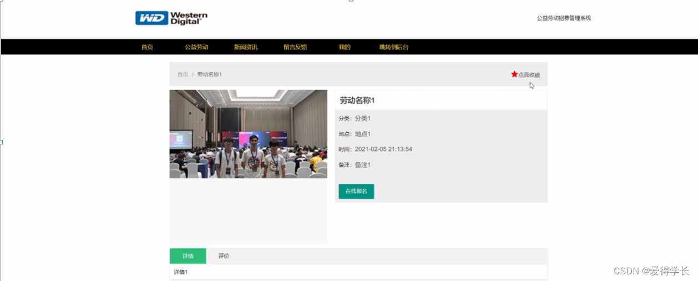Click the 备注：备注1 line
This screenshot has height=281, width=698.
(355, 165)
